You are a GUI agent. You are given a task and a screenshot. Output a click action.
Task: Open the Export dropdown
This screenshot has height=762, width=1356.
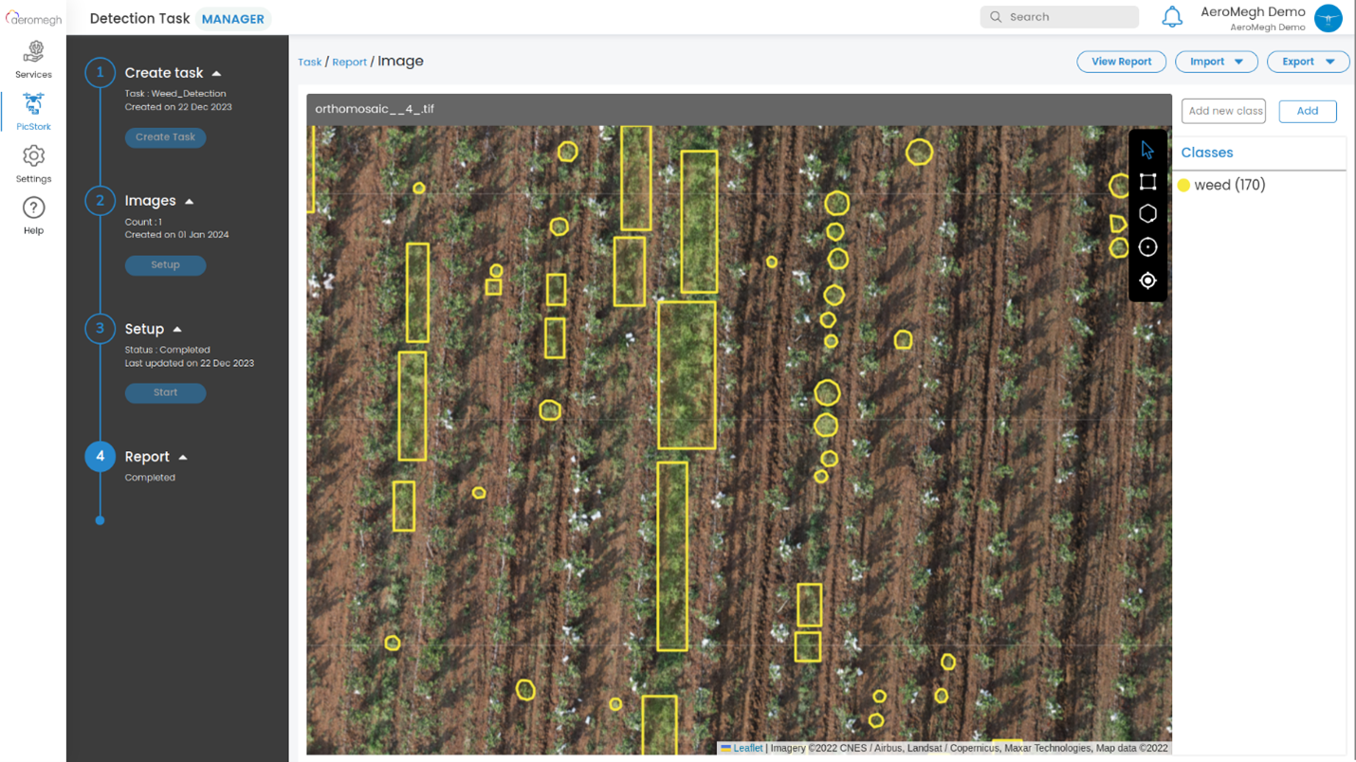1308,62
